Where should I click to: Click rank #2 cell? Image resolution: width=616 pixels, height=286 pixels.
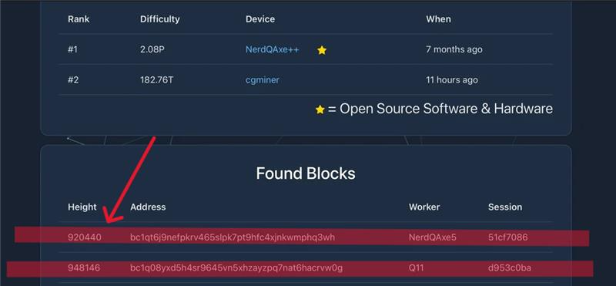point(73,80)
